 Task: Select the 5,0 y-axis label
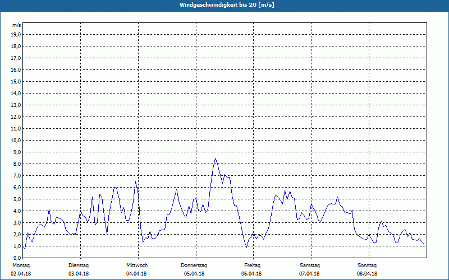coord(17,199)
